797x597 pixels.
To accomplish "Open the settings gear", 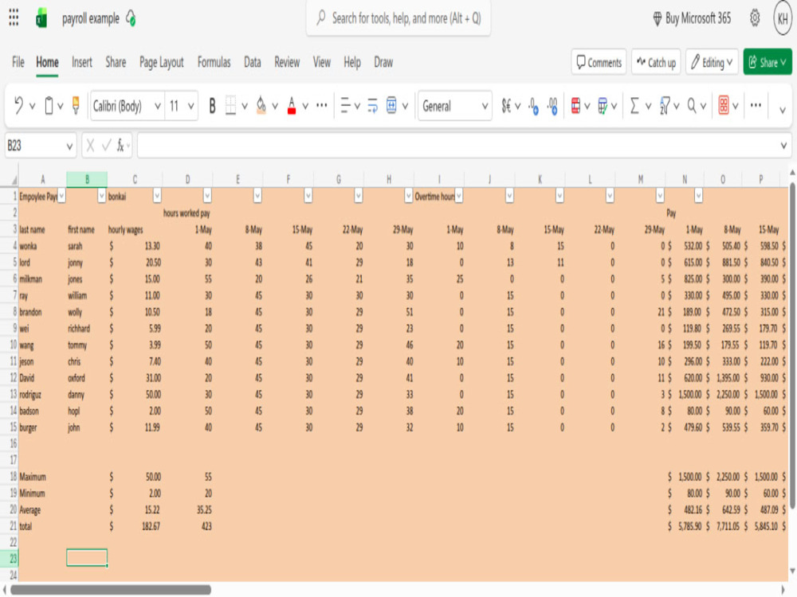I will pos(755,18).
